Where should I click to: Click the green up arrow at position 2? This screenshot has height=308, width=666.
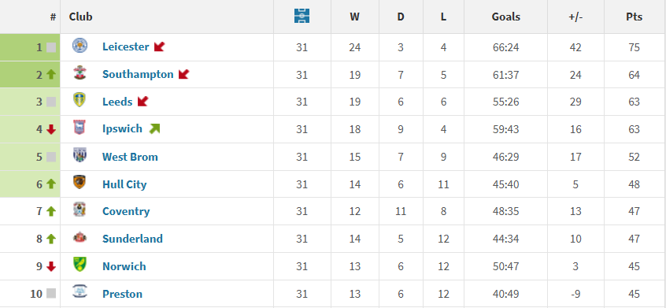click(x=51, y=74)
